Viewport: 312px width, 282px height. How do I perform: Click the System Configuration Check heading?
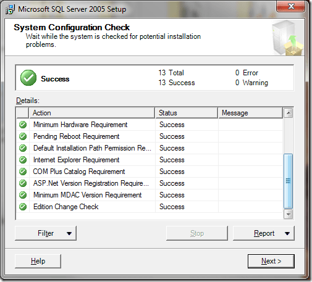(x=72, y=28)
